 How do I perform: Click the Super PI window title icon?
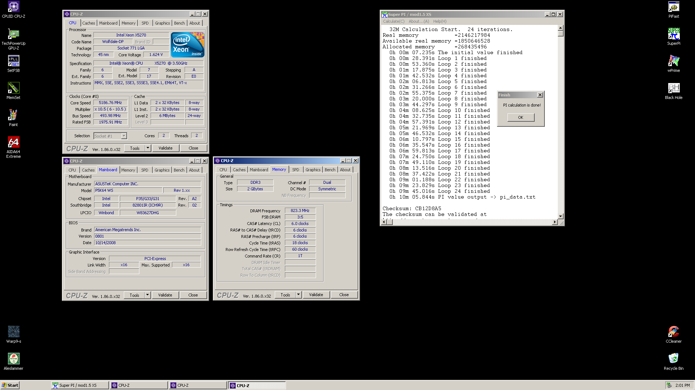point(384,14)
